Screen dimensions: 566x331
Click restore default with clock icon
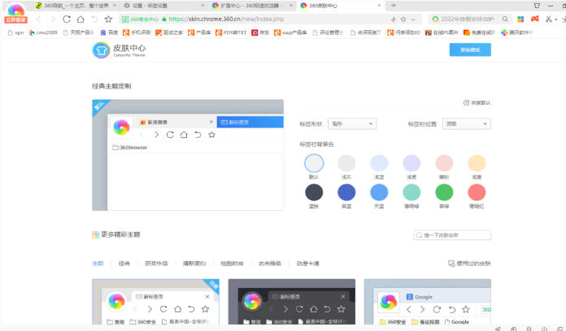pyautogui.click(x=477, y=103)
